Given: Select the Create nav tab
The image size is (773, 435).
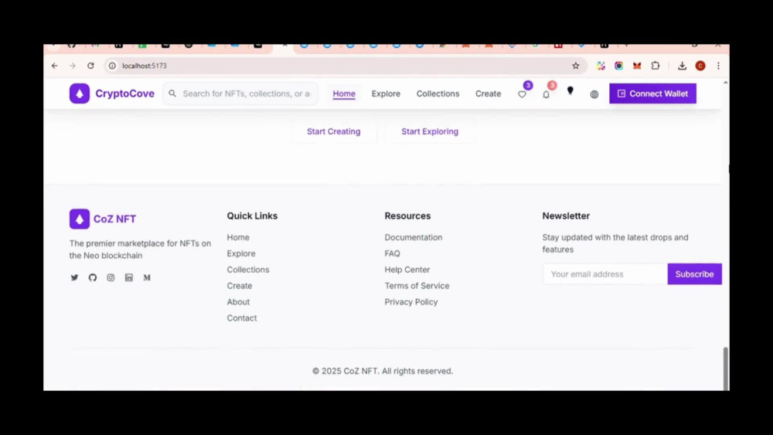Looking at the screenshot, I should 488,93.
